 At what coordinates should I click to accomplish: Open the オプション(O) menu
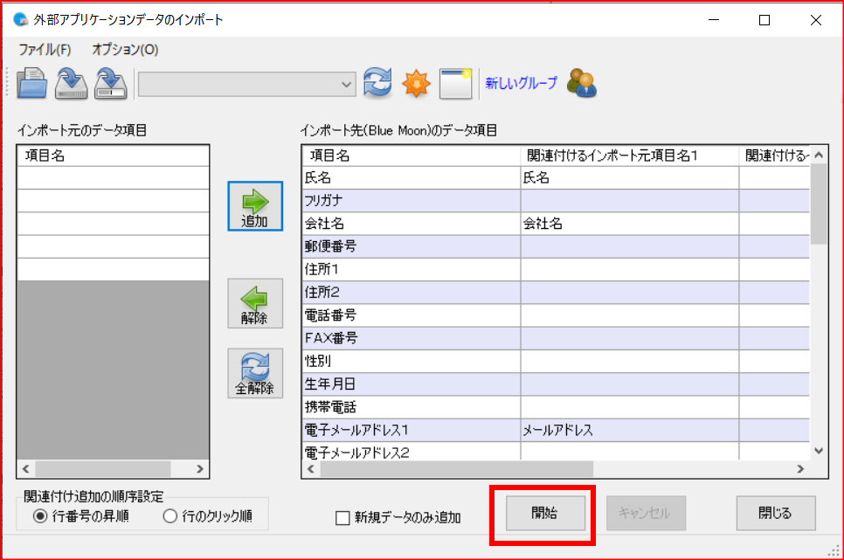tap(125, 50)
